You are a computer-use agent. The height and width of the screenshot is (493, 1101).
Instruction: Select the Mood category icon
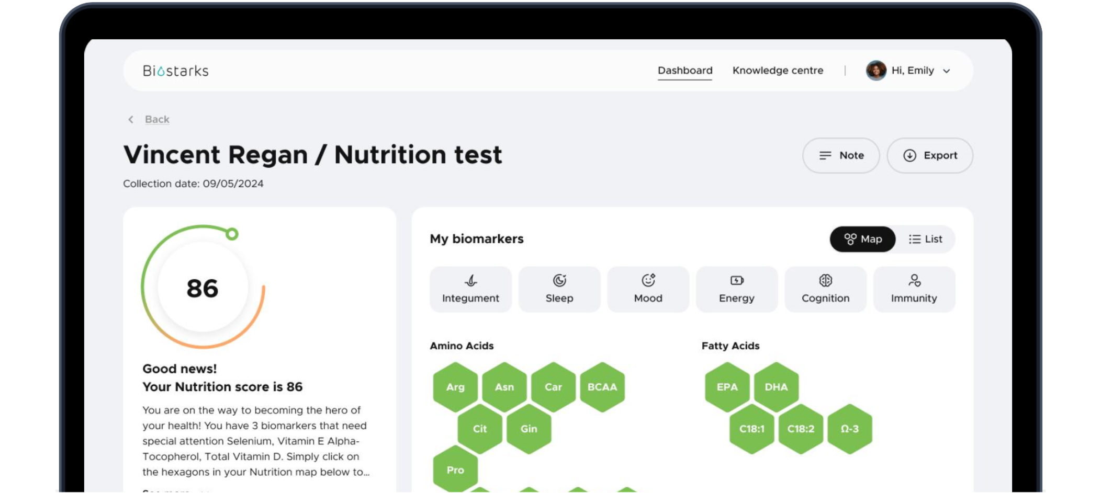[648, 281]
